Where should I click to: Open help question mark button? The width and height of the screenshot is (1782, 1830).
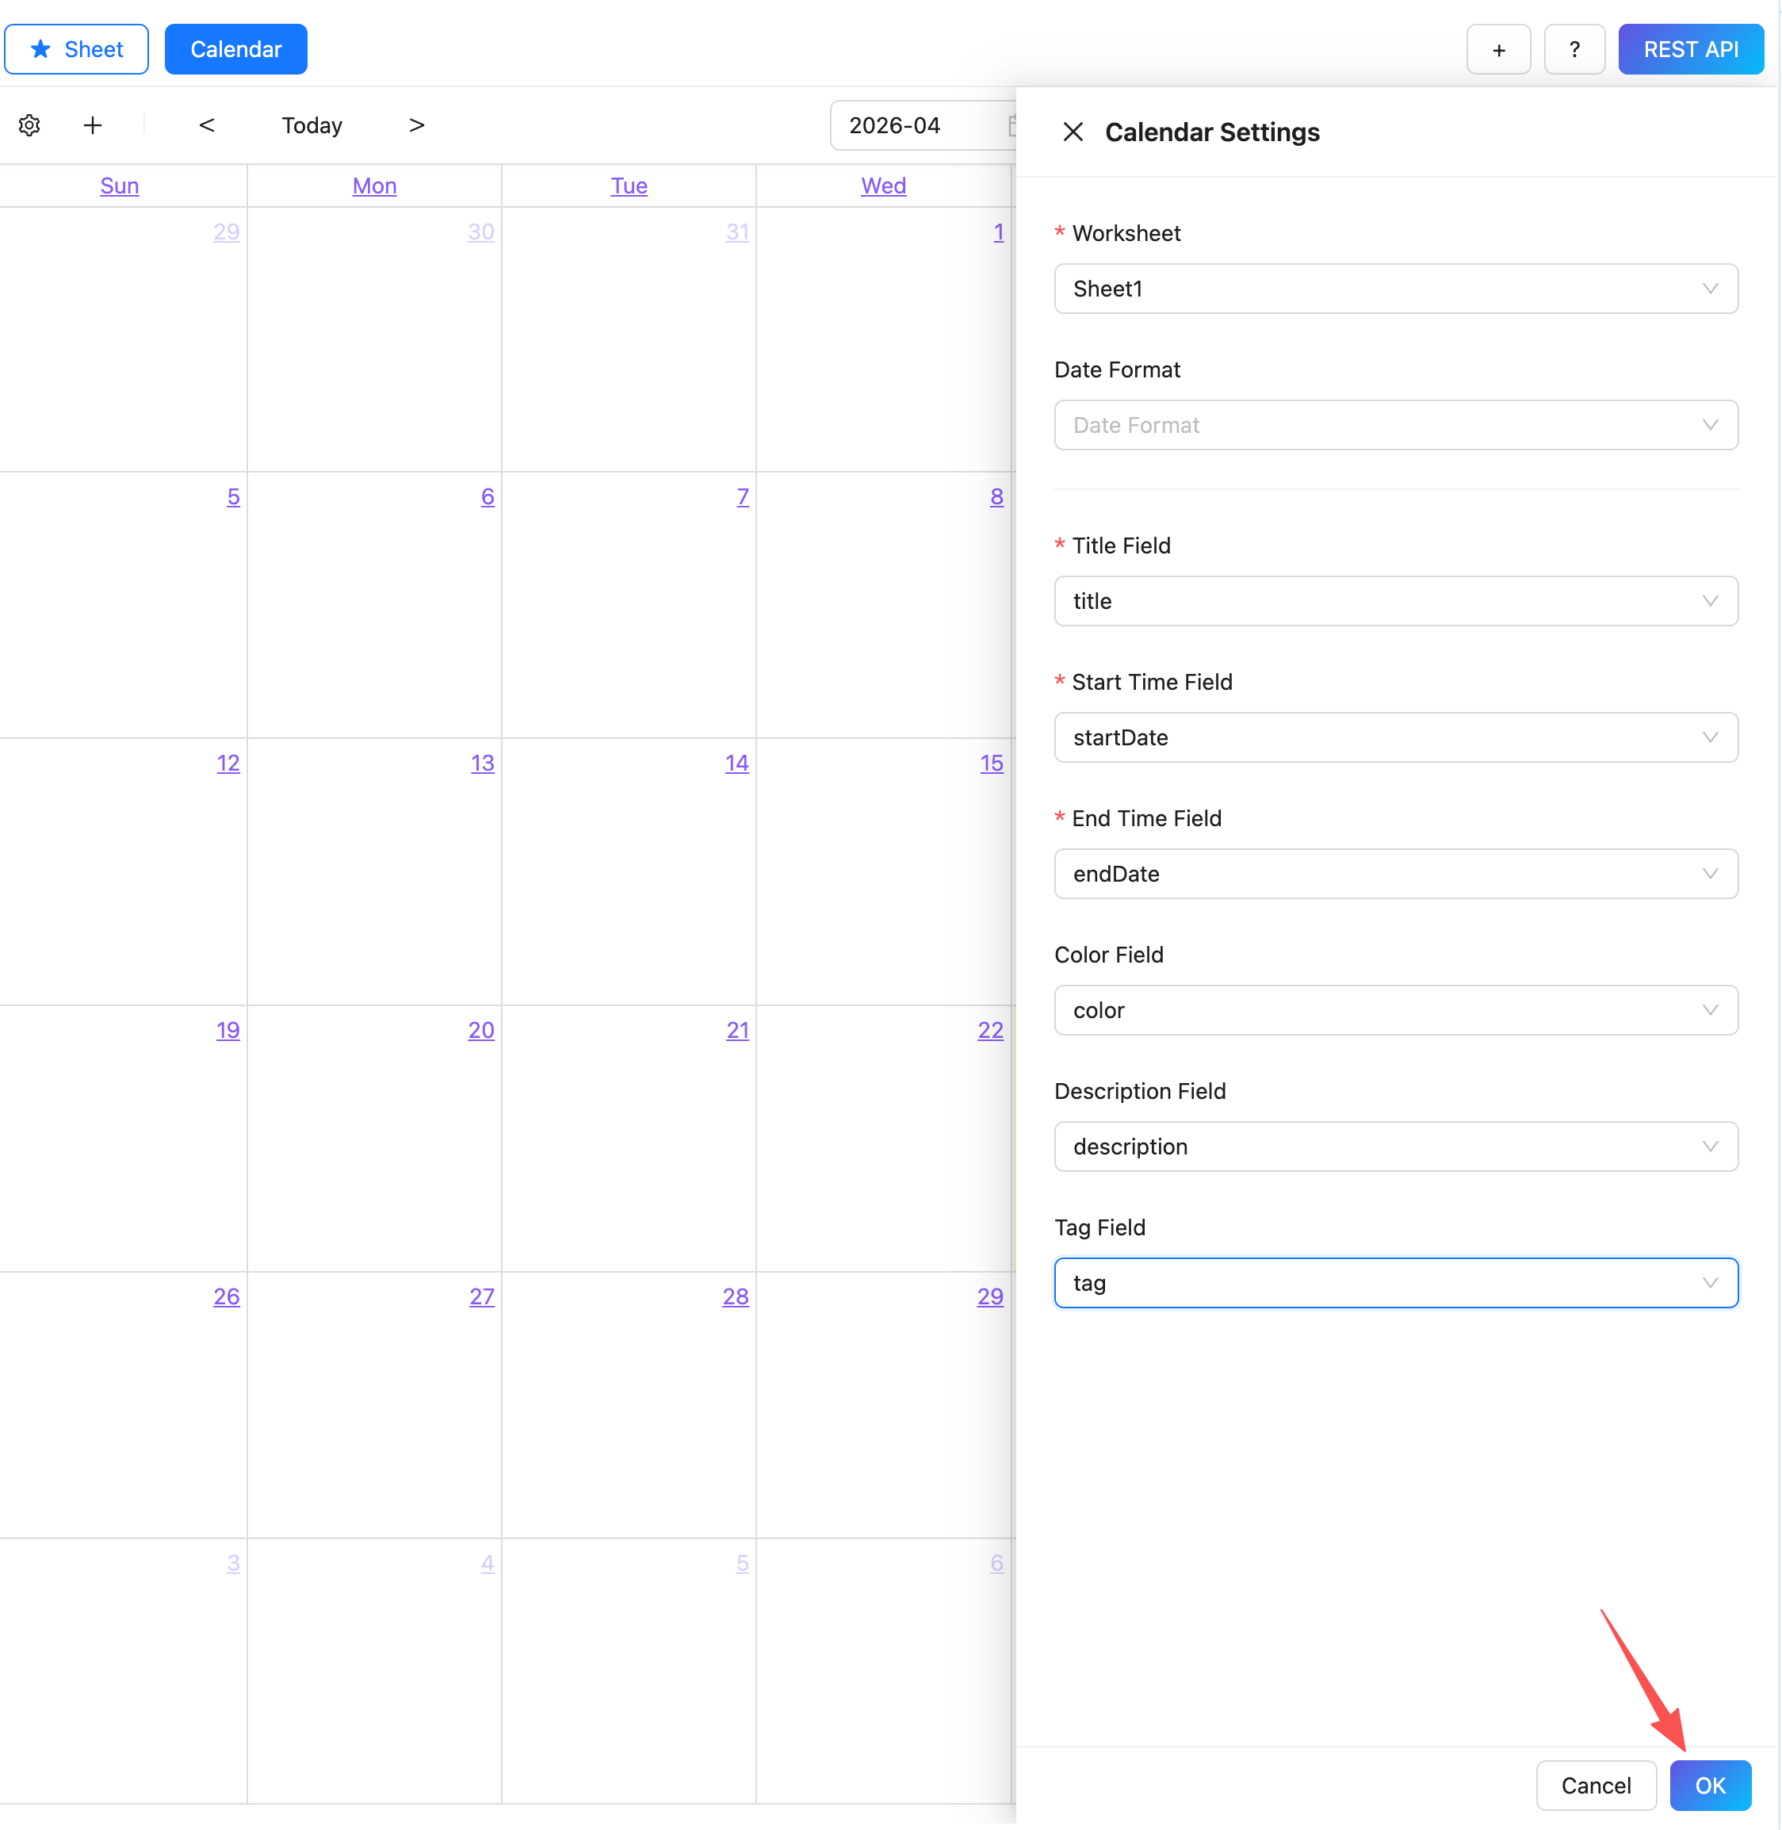[1574, 50]
